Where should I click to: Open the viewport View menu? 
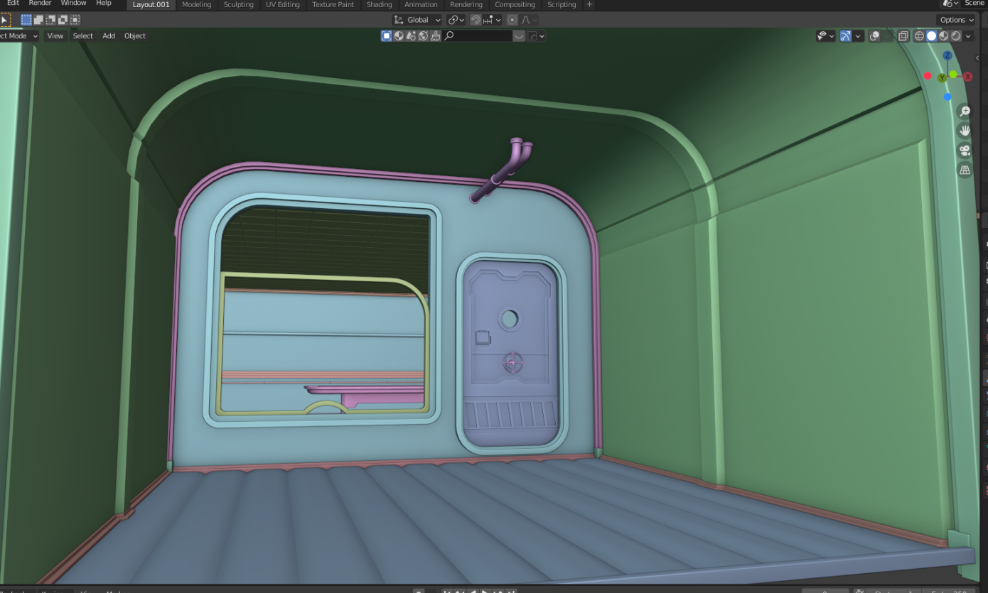click(55, 36)
